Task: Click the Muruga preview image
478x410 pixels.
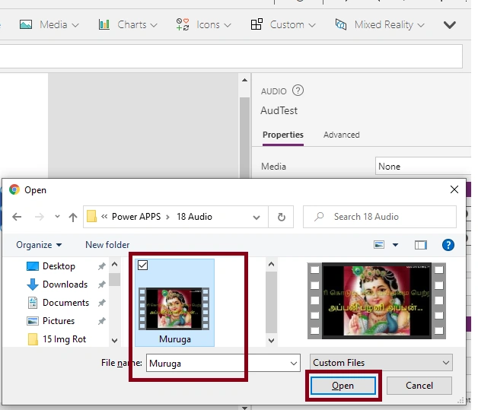Action: point(377,300)
